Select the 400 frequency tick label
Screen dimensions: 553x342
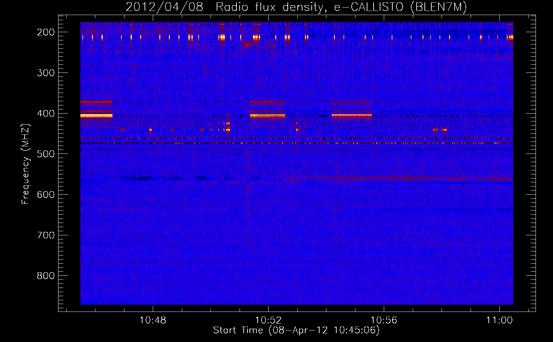click(x=46, y=114)
